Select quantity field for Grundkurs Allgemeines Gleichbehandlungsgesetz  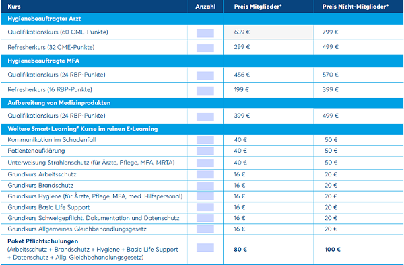click(x=205, y=229)
